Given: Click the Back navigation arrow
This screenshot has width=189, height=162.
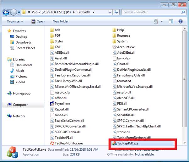Looking at the screenshot, I should (6, 12).
